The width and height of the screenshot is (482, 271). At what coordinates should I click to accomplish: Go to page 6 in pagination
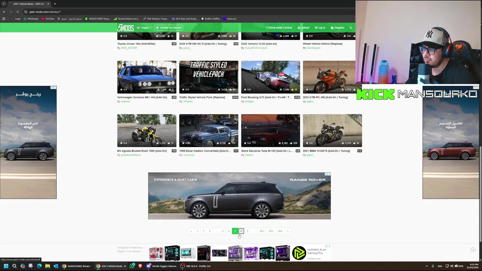(x=229, y=231)
